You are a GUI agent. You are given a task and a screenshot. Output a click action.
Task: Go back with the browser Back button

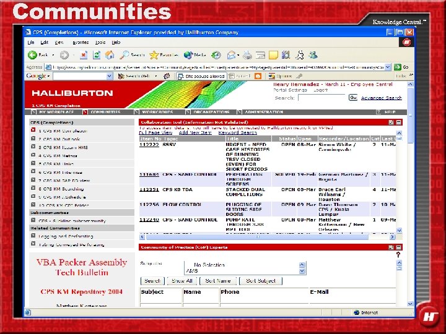(38, 55)
